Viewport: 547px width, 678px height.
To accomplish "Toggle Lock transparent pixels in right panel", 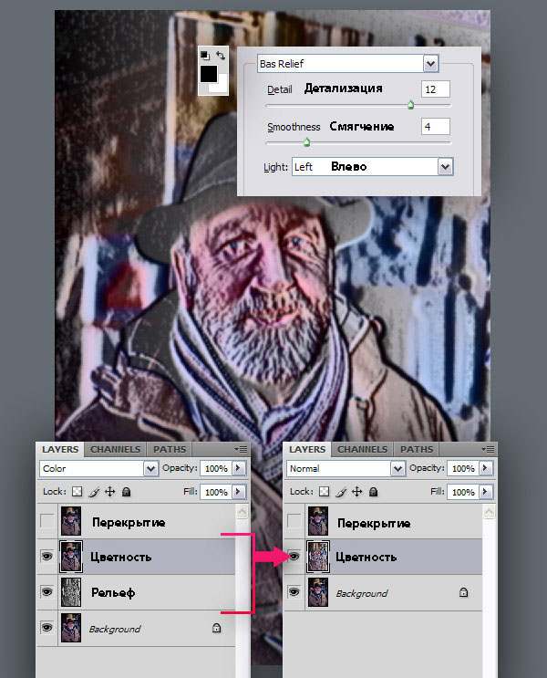I will [x=324, y=492].
